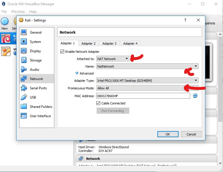This screenshot has height=172, width=223.
Task: Switch to the Adapter 2 tab
Action: tap(89, 44)
